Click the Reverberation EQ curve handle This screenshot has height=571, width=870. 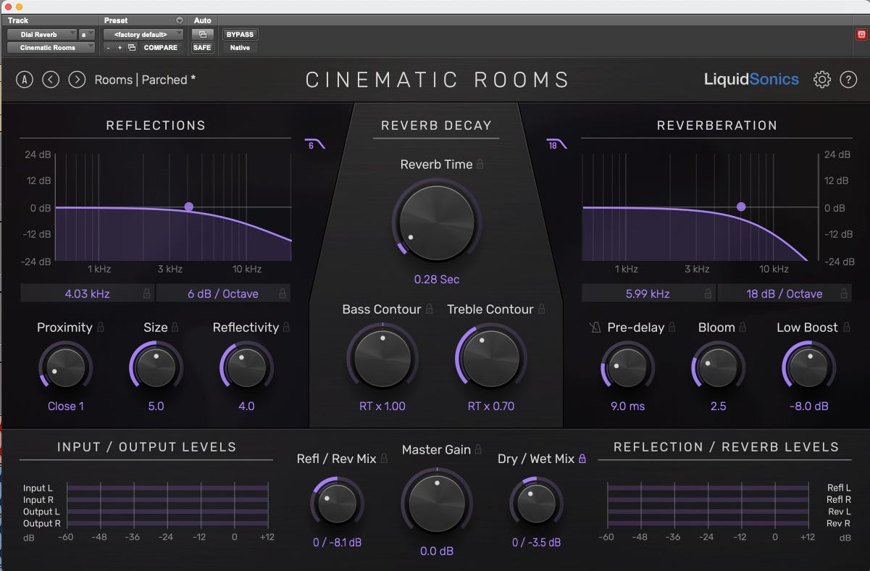pos(741,207)
